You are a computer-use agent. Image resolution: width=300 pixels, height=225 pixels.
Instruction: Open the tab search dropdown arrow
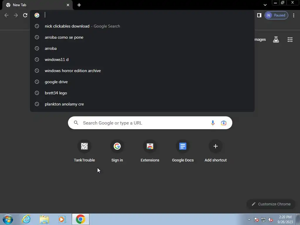[265, 5]
